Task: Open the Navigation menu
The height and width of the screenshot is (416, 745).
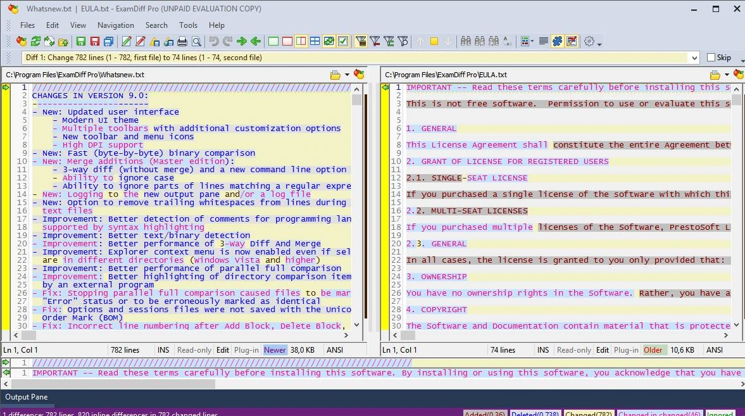Action: click(115, 25)
